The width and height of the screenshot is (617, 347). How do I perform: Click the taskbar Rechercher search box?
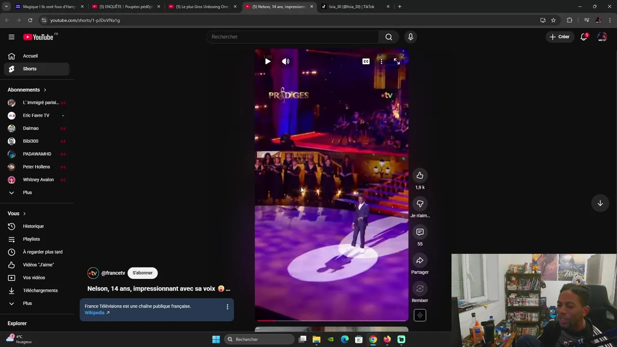tap(260, 339)
